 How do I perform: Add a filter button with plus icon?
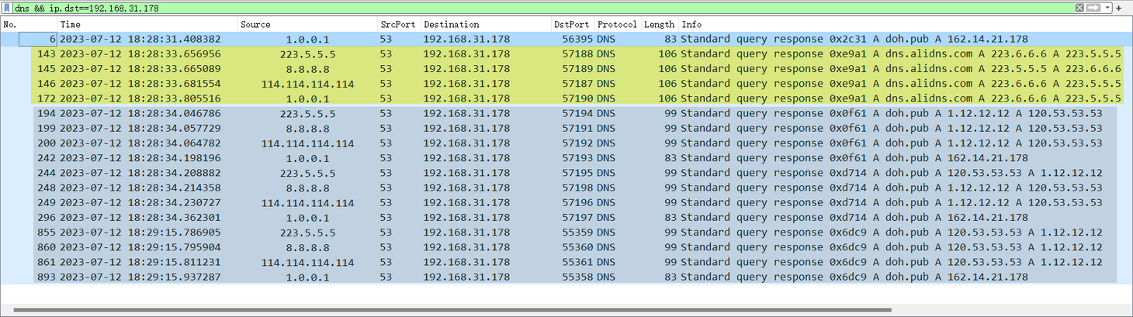pyautogui.click(x=1119, y=8)
